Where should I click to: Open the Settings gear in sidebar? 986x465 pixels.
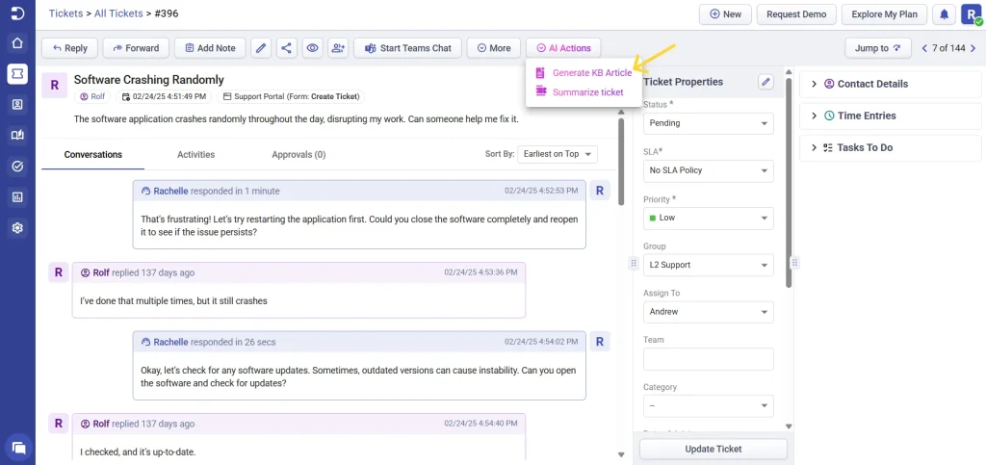[17, 228]
